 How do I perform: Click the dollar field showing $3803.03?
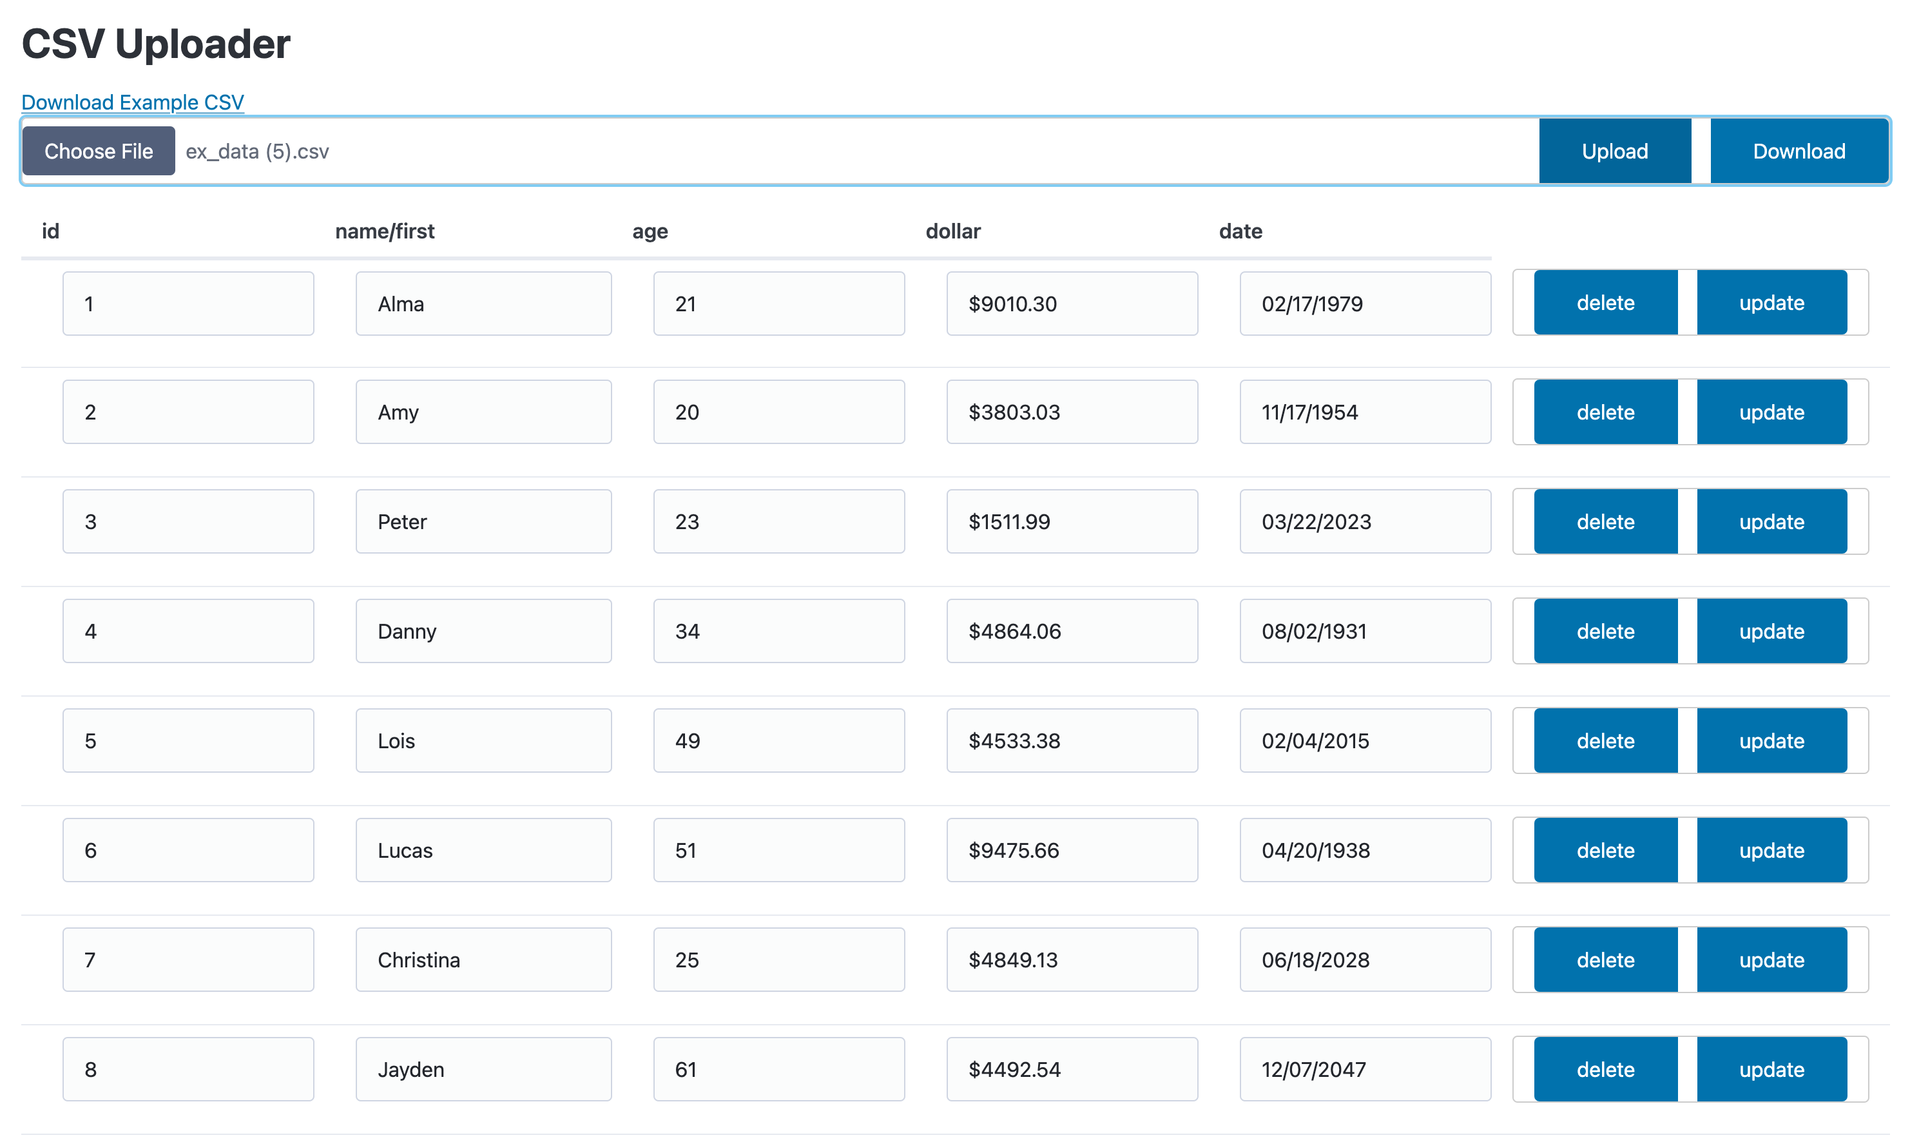pyautogui.click(x=1072, y=412)
